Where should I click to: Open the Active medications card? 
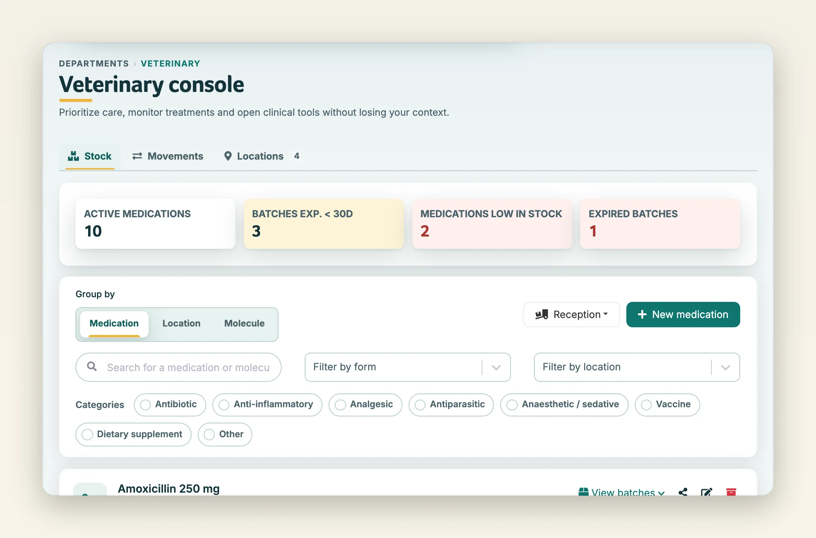tap(155, 224)
